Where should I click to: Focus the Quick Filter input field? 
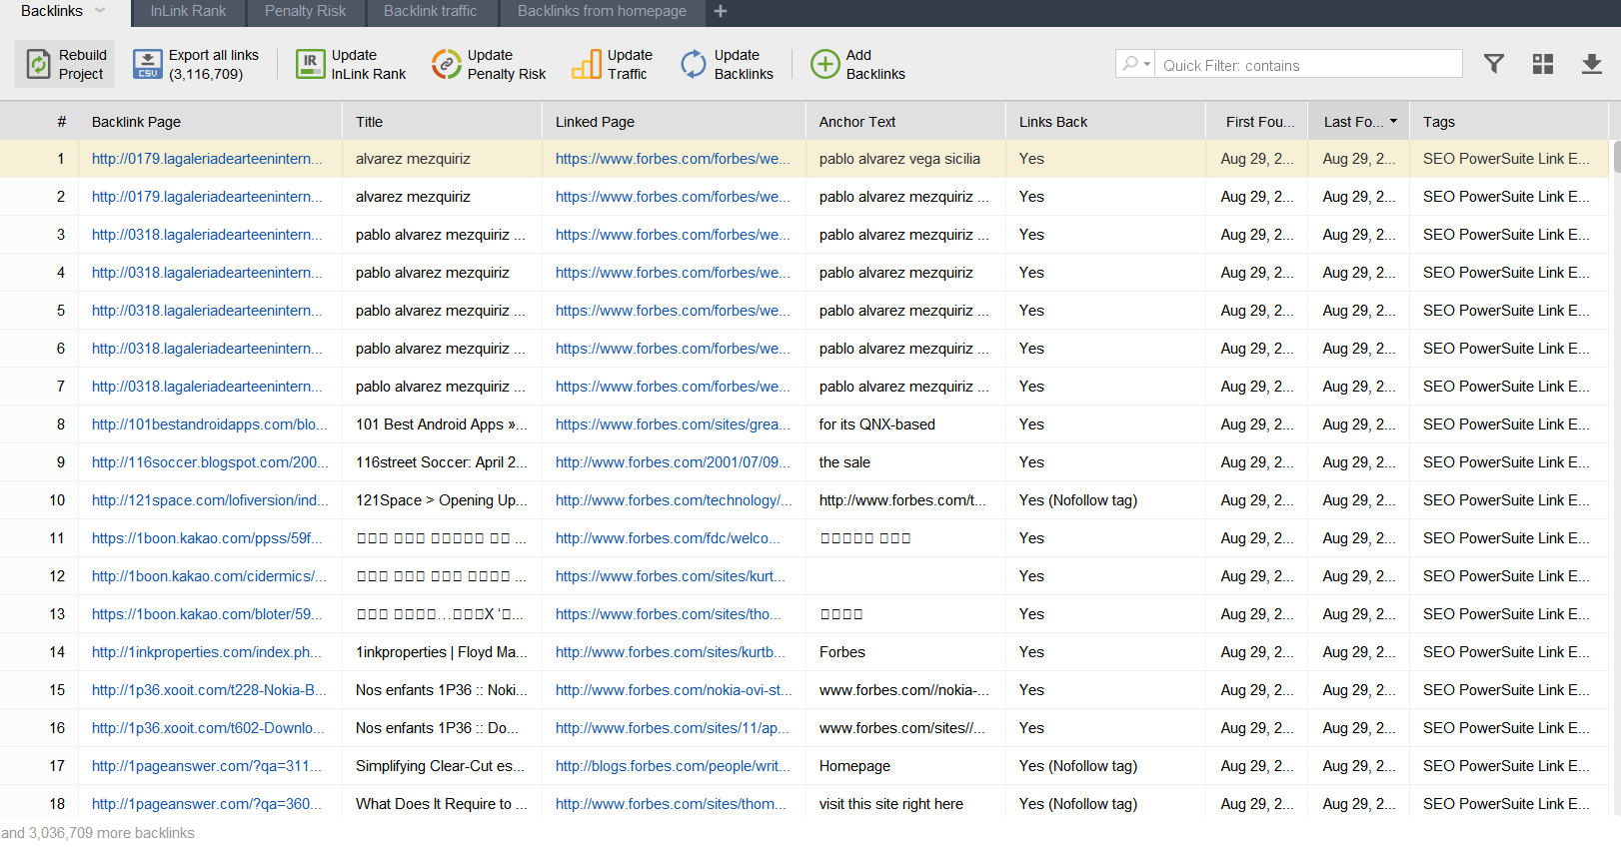[1307, 65]
